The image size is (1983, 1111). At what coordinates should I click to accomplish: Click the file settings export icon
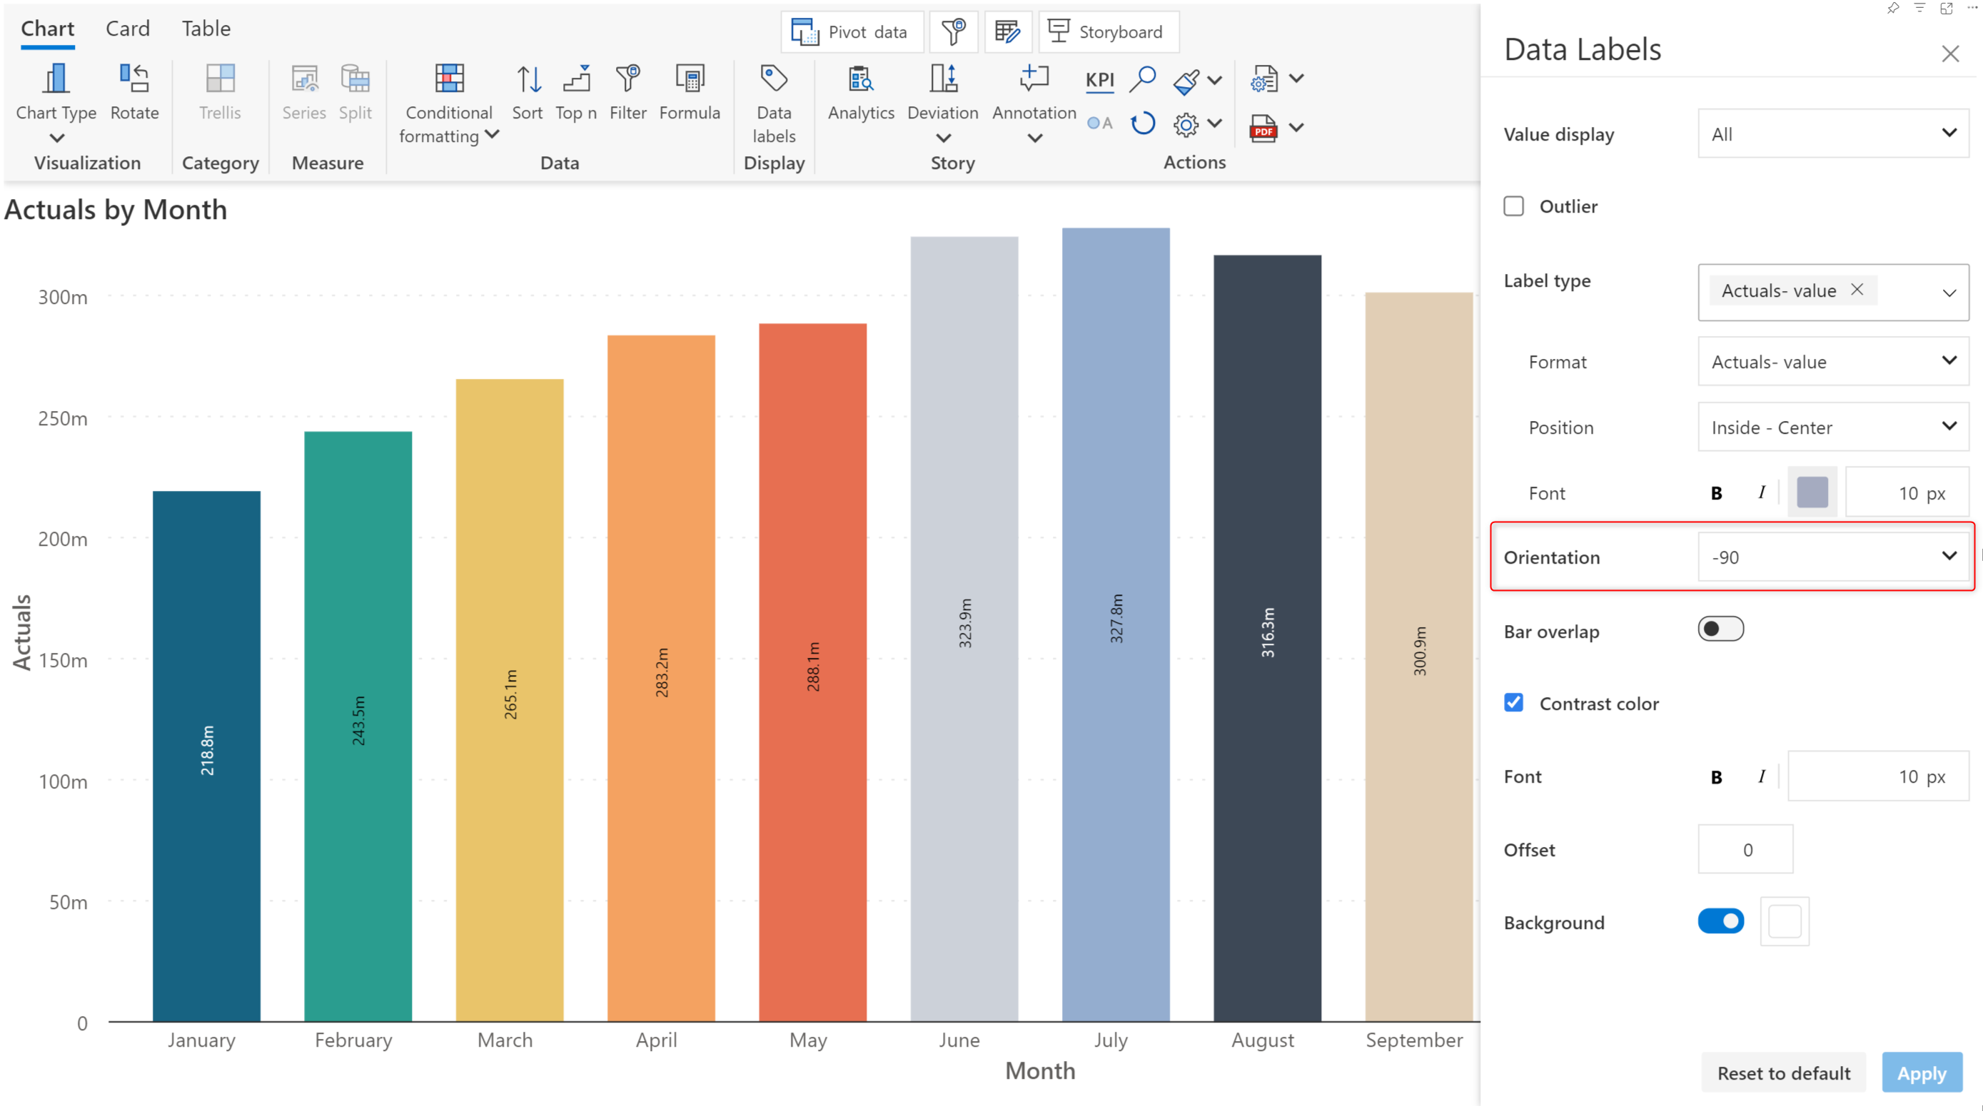coord(1263,79)
